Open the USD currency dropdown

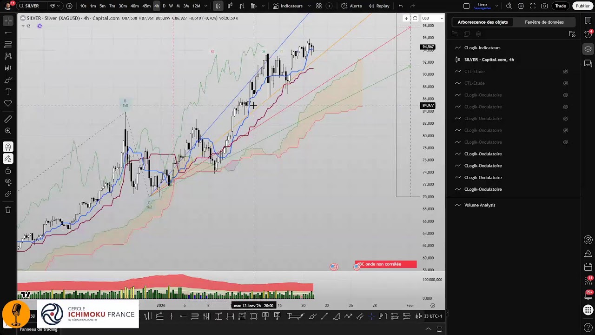point(432,18)
